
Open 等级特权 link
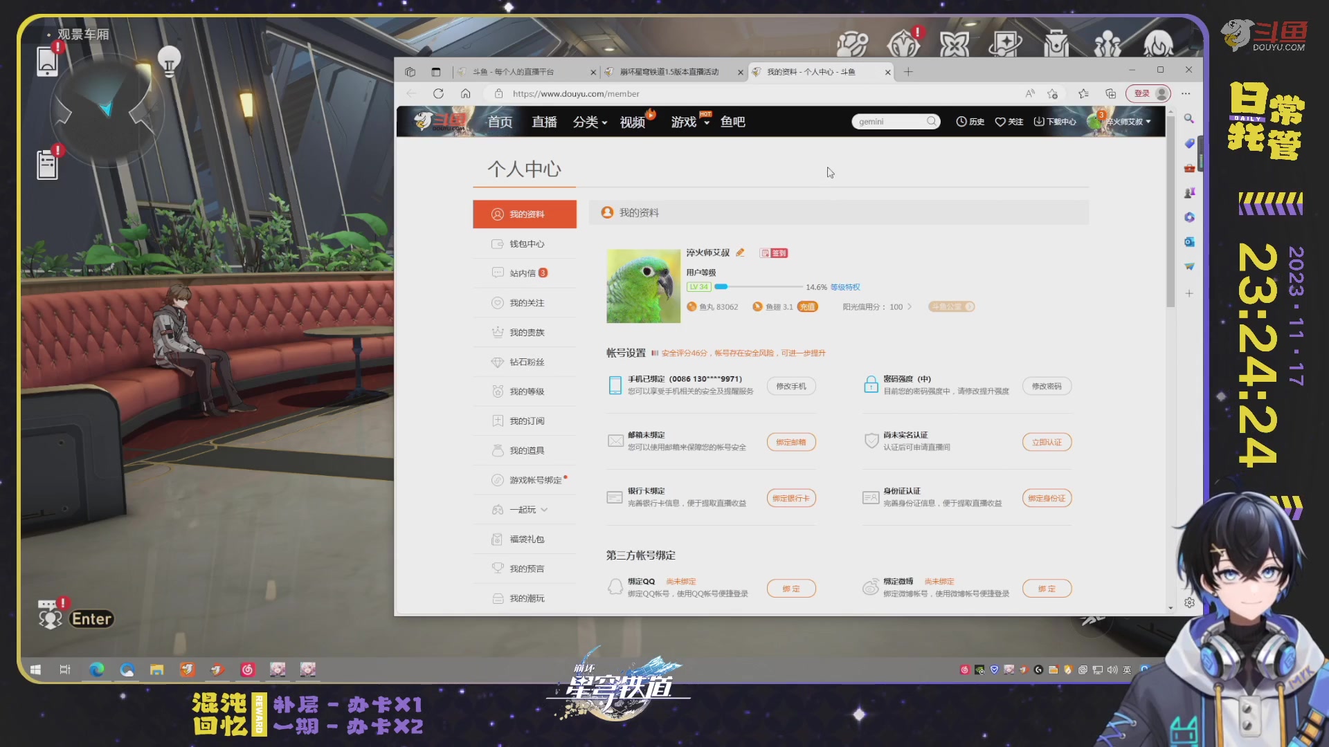pos(845,287)
